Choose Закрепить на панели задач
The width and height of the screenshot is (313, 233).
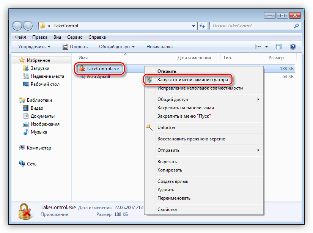(186, 108)
